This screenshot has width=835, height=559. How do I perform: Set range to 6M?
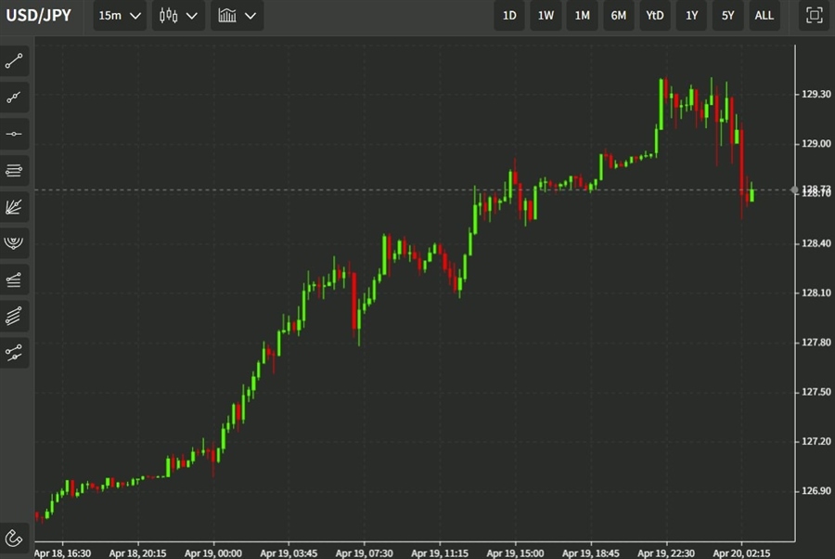[x=618, y=16]
